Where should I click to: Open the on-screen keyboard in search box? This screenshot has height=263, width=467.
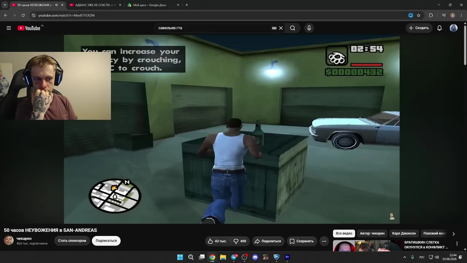(x=274, y=28)
